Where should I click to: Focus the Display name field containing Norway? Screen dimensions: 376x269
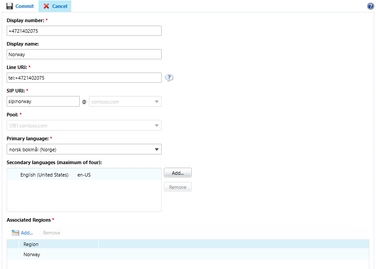(x=84, y=54)
